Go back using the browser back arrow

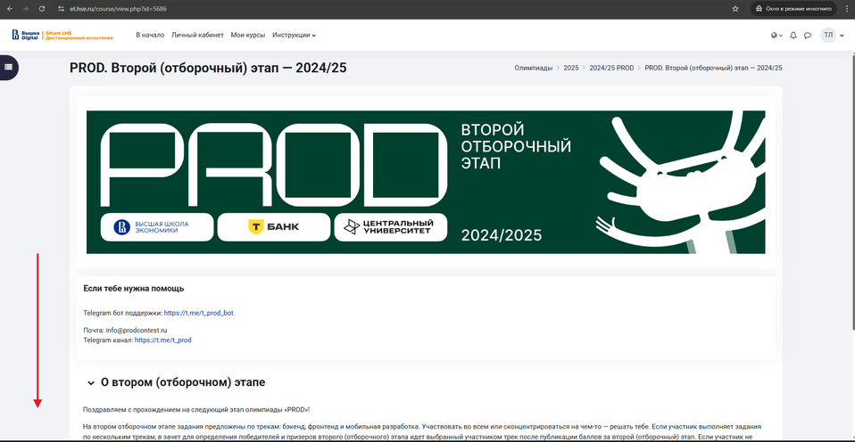[x=9, y=9]
